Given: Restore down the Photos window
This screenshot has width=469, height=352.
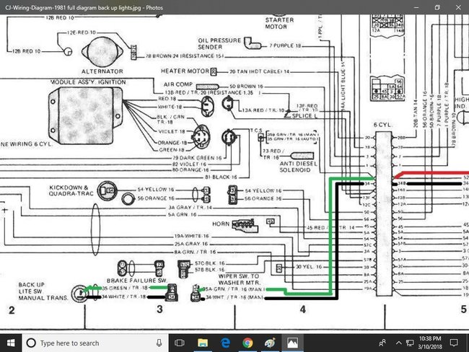Looking at the screenshot, I should (x=437, y=7).
